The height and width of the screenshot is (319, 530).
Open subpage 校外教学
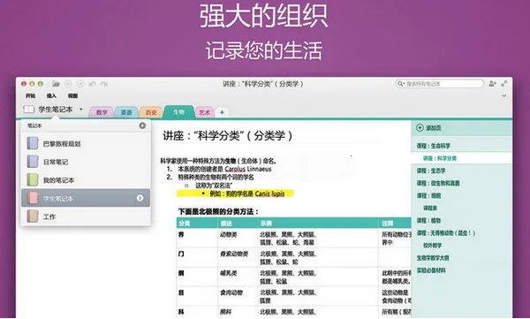tap(432, 246)
